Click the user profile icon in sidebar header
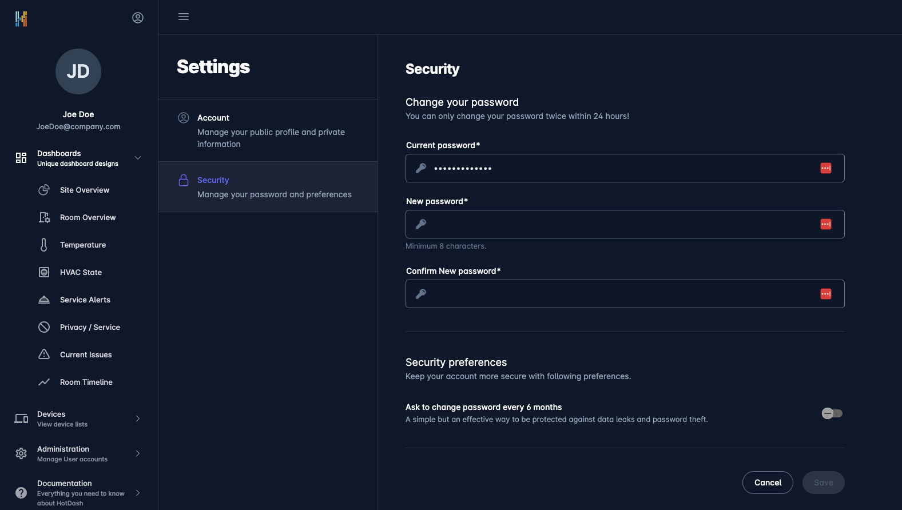Screen dimensions: 902x510 coord(138,17)
